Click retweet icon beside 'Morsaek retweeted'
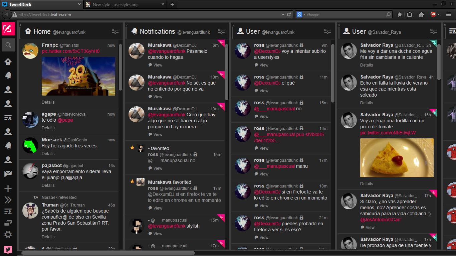456x256 pixels. pos(36,197)
